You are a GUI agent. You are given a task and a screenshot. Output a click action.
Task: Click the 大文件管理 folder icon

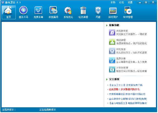(x=112, y=69)
